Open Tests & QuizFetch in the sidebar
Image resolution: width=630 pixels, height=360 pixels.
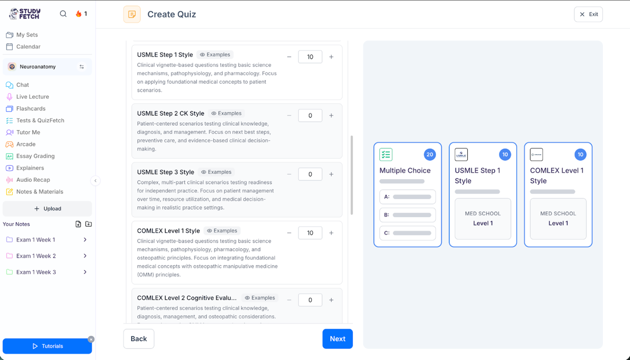(x=40, y=121)
